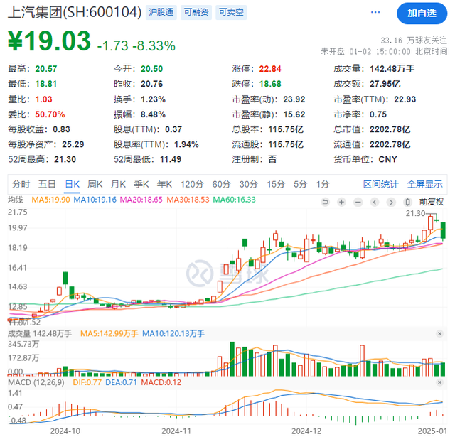Toggle the candlestick style icon
Screen dimensions: 455x437
[x=407, y=202]
